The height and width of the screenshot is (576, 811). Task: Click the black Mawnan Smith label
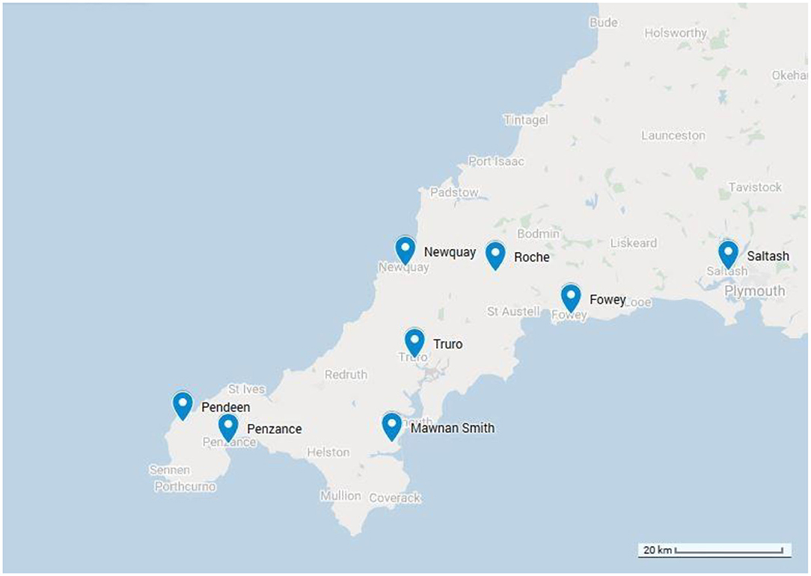click(x=453, y=428)
